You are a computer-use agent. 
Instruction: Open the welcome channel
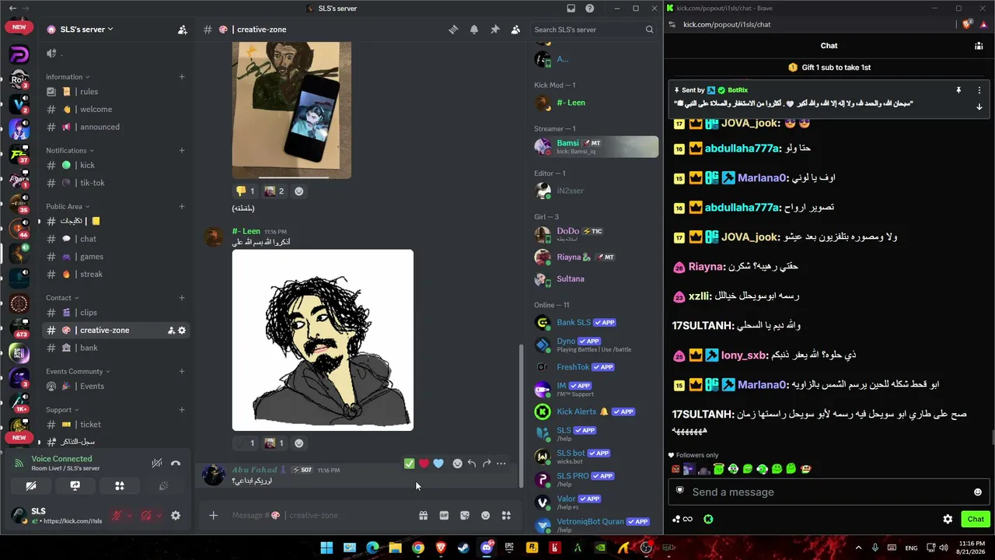(x=116, y=110)
